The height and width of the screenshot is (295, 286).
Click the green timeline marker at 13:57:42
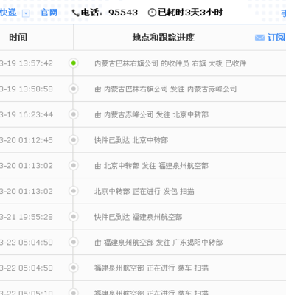[x=74, y=63]
